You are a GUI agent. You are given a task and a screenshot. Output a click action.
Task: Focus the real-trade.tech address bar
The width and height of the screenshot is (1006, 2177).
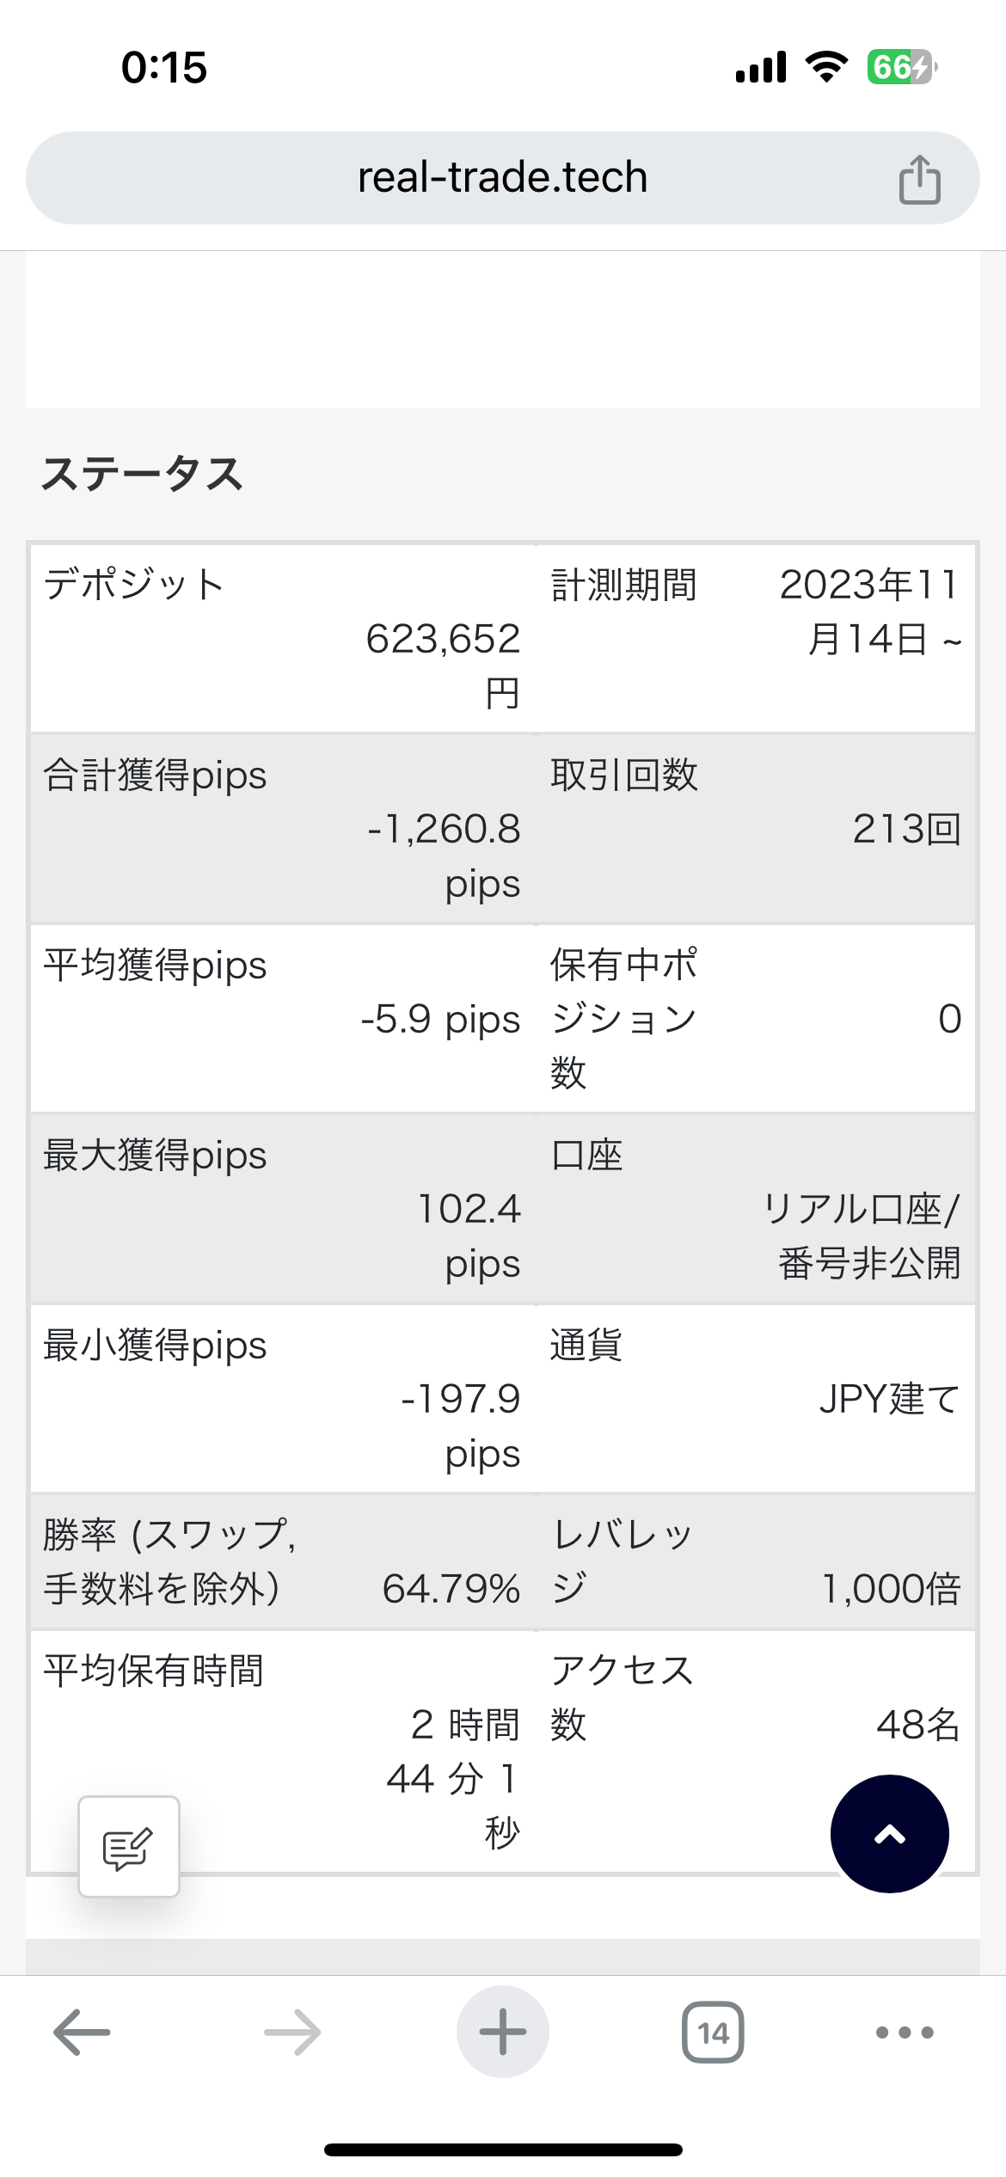502,178
